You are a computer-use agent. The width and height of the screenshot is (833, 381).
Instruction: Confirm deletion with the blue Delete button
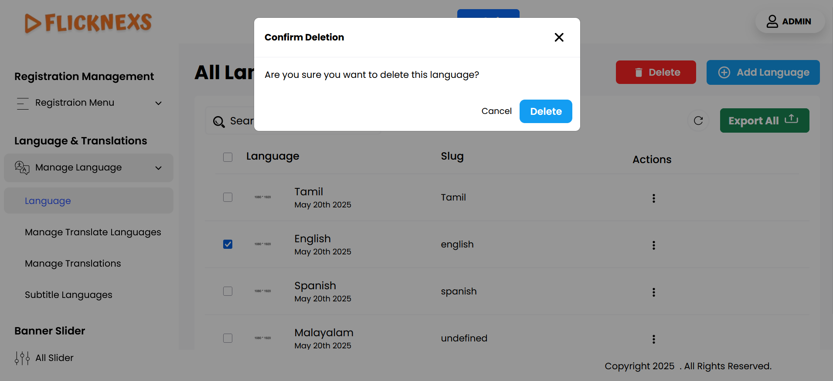click(x=545, y=111)
